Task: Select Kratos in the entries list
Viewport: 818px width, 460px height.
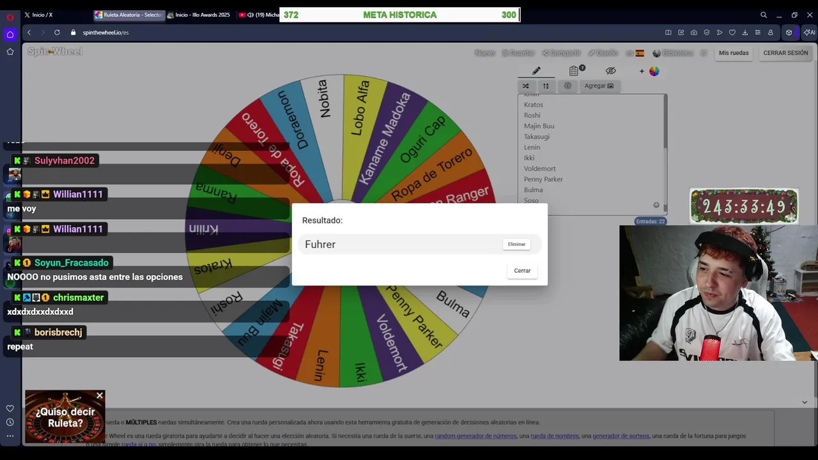Action: point(534,105)
